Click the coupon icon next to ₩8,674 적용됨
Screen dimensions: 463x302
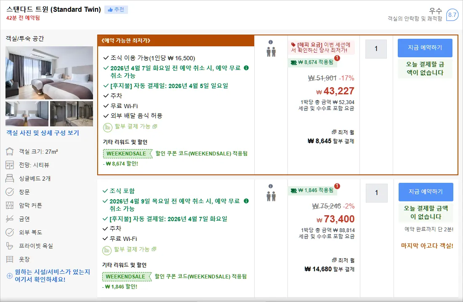[293, 62]
